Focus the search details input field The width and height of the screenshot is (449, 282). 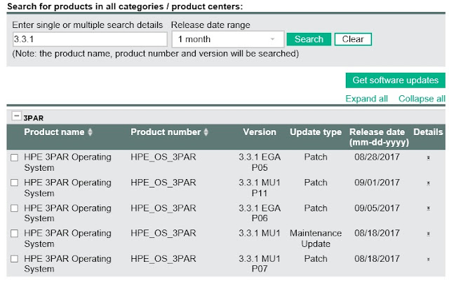(x=90, y=39)
